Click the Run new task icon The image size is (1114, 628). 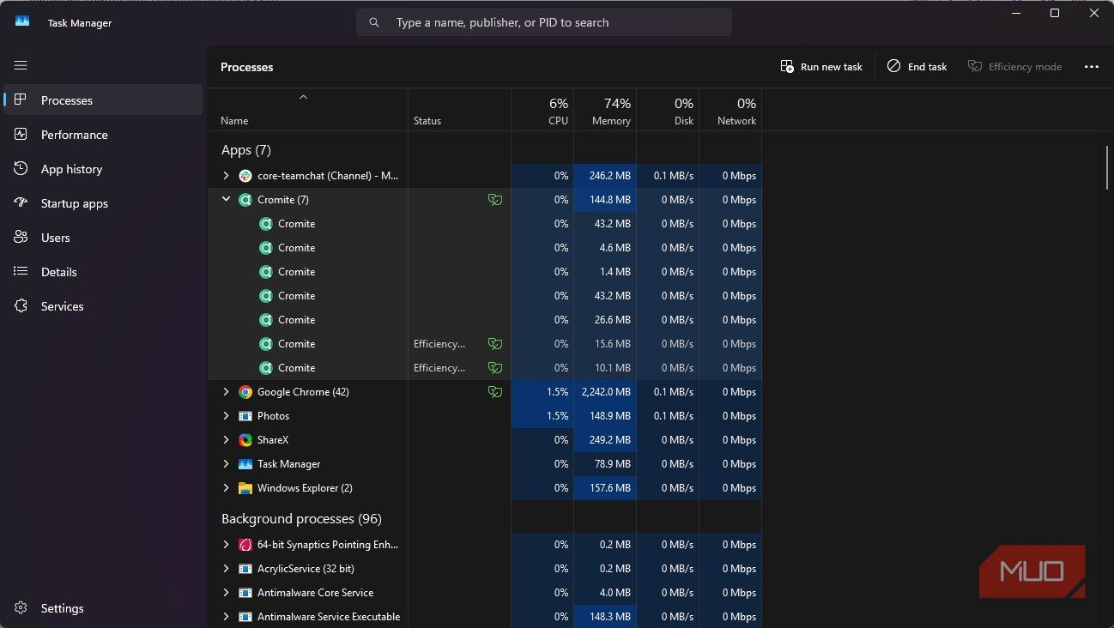coord(787,67)
